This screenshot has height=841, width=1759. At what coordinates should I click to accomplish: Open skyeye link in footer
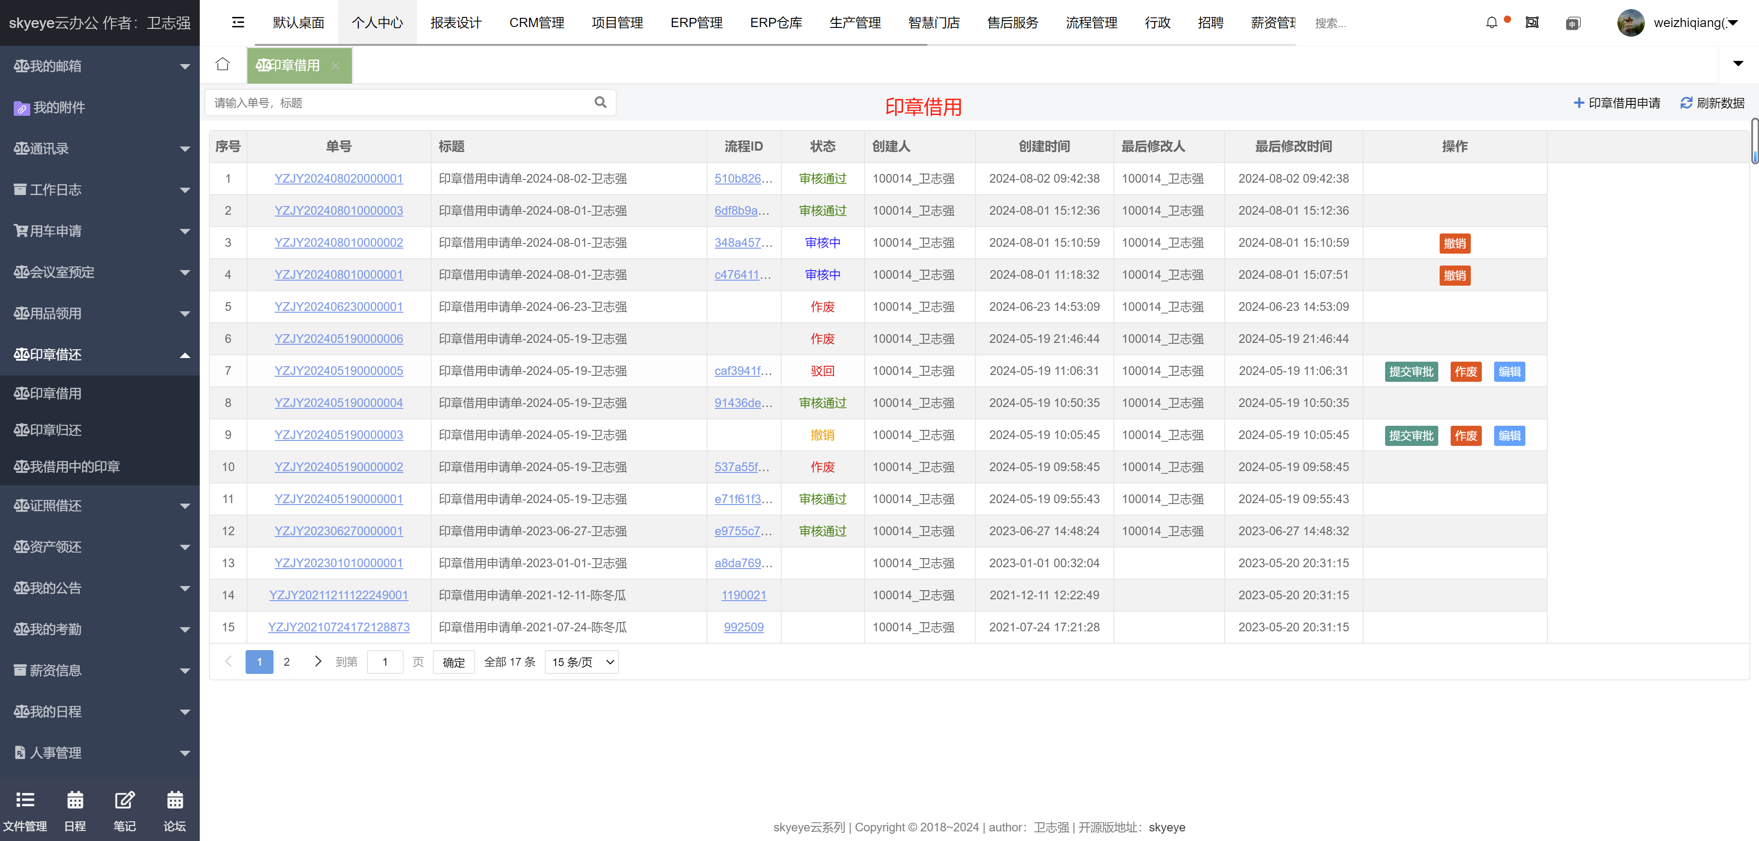(x=1166, y=827)
